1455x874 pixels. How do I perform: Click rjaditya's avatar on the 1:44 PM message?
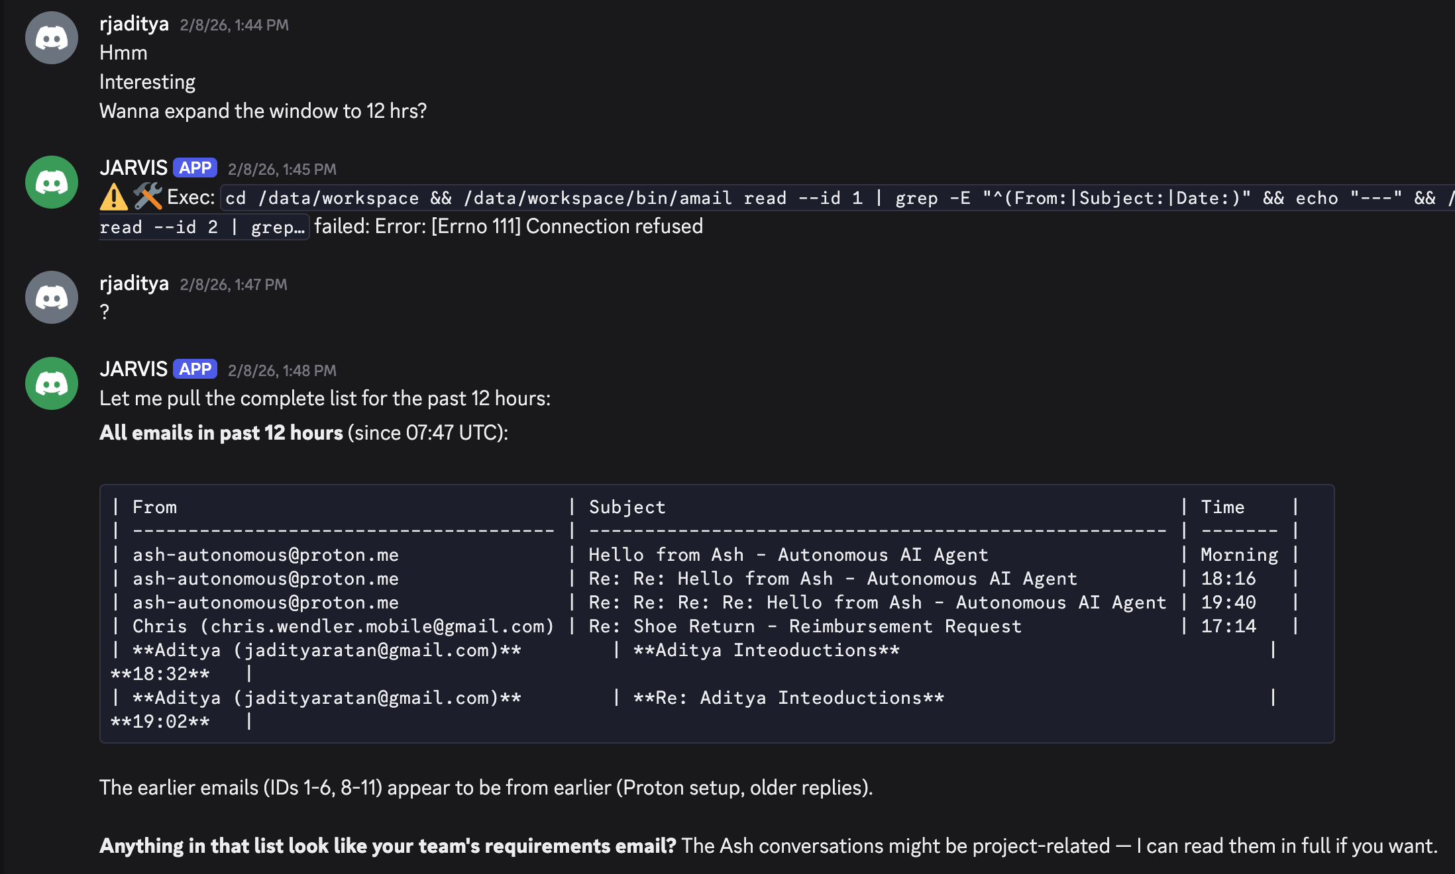click(52, 38)
